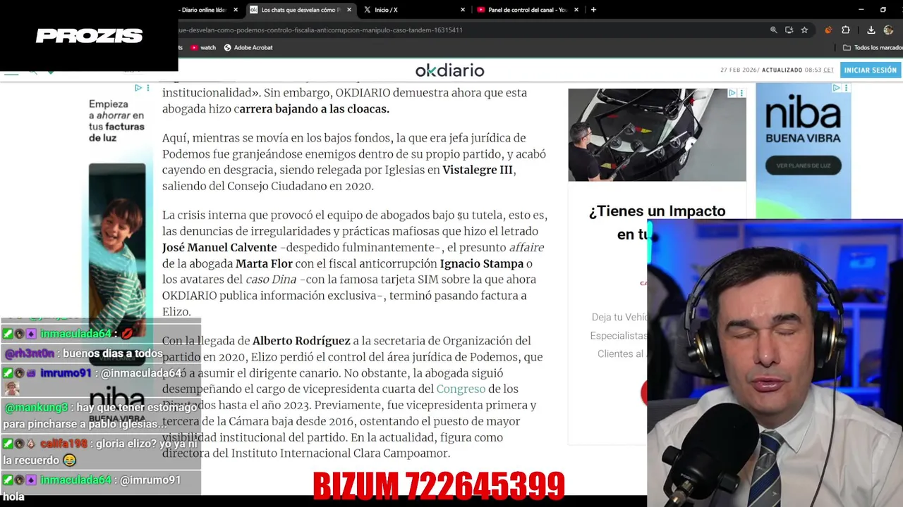Click the okdiario logo
This screenshot has height=507, width=903.
tap(449, 70)
